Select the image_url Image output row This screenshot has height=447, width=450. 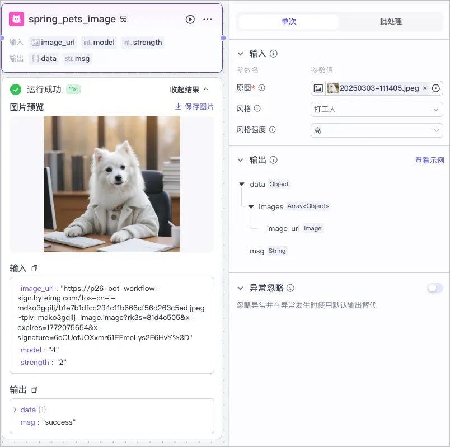[294, 228]
